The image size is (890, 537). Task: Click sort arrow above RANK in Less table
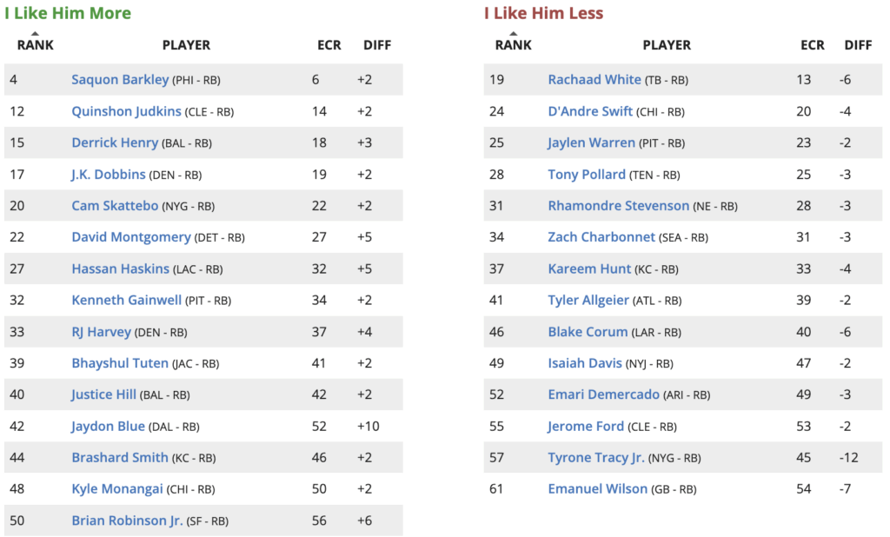coord(513,34)
